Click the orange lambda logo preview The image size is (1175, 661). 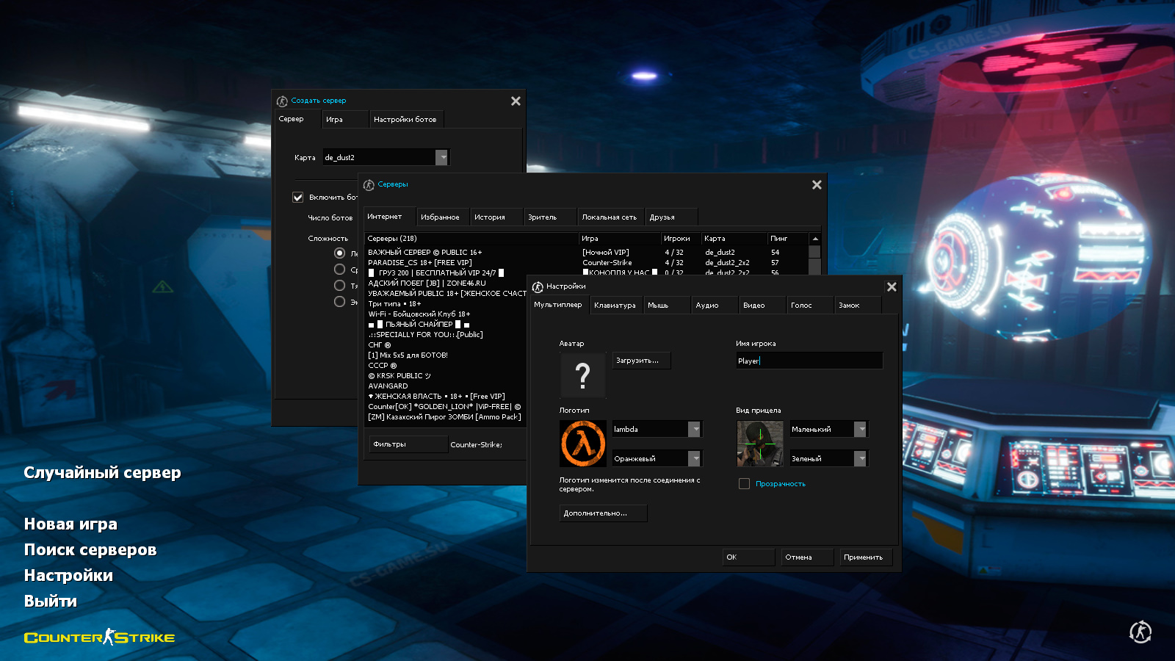[x=582, y=444]
